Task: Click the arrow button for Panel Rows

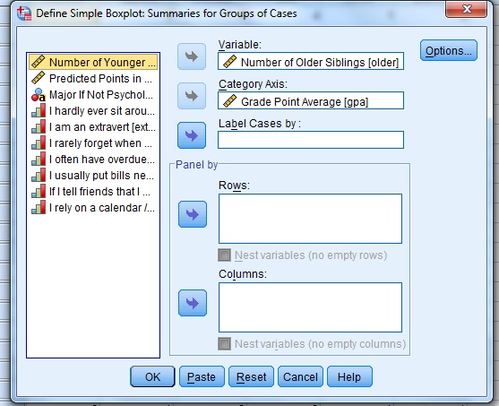Action: click(x=193, y=214)
